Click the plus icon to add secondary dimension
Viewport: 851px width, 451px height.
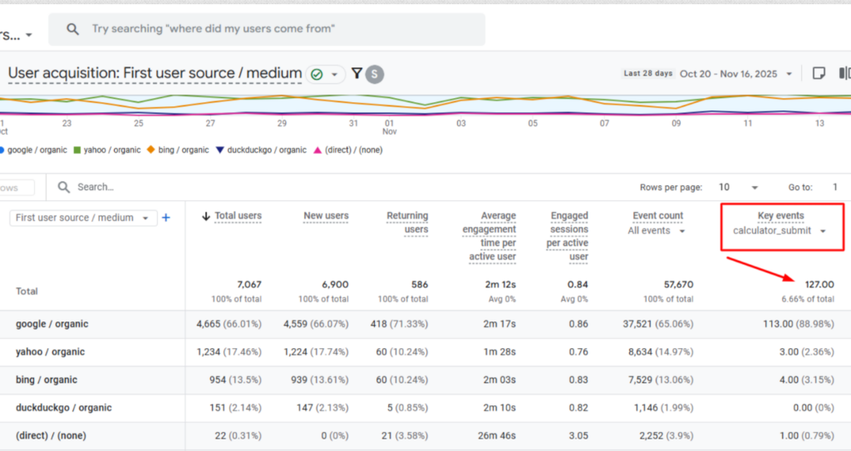tap(165, 218)
